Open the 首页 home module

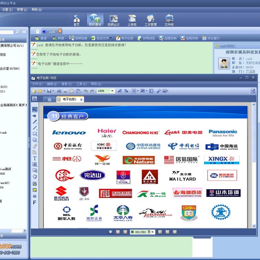click(x=77, y=20)
